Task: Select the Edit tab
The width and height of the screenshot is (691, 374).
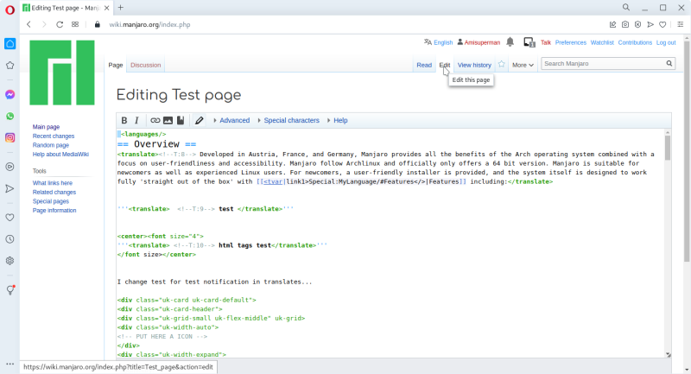Action: 445,65
